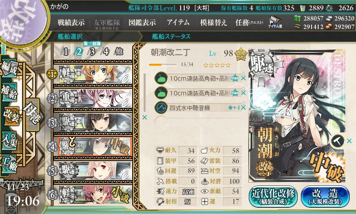Open the 編成 fleet composition sidebar icon
Screen dimensions: 356x214
click(x=9, y=68)
